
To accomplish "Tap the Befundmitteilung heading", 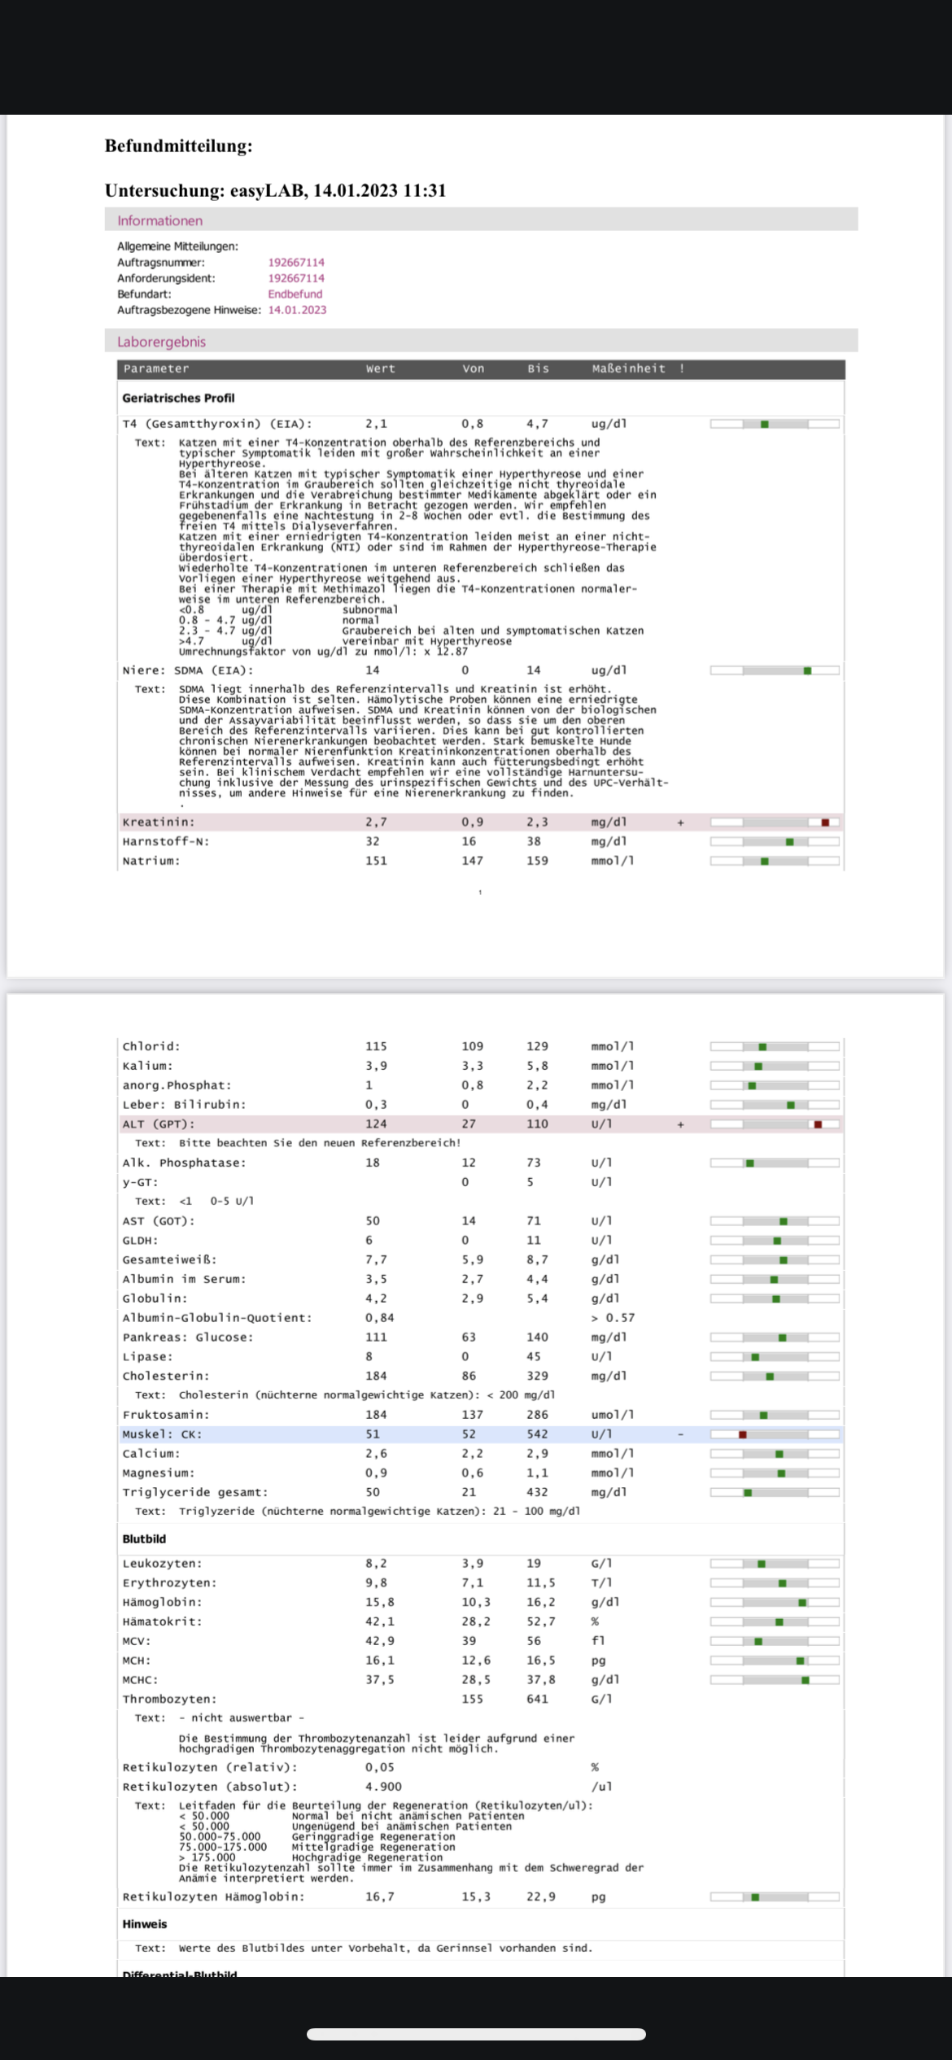I will tap(178, 146).
